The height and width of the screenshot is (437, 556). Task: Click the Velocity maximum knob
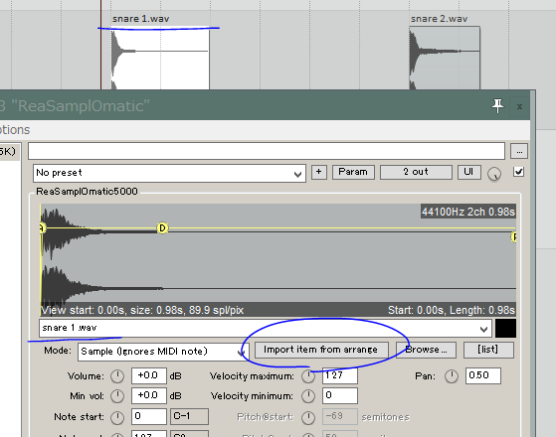pos(308,376)
